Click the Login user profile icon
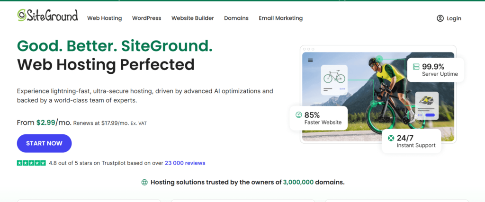The width and height of the screenshot is (485, 202). point(440,18)
